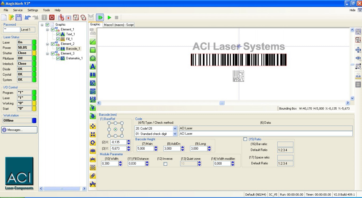Viewport: 362px width, 198px height.
Task: Click the rotate transform icon
Action: pos(93,143)
